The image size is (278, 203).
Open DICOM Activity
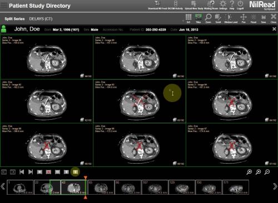pyautogui.click(x=176, y=5)
